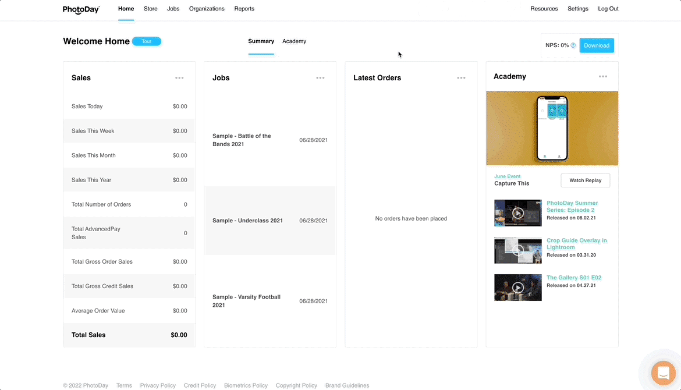Click the NPS help question mark icon
The width and height of the screenshot is (681, 390).
(x=573, y=45)
